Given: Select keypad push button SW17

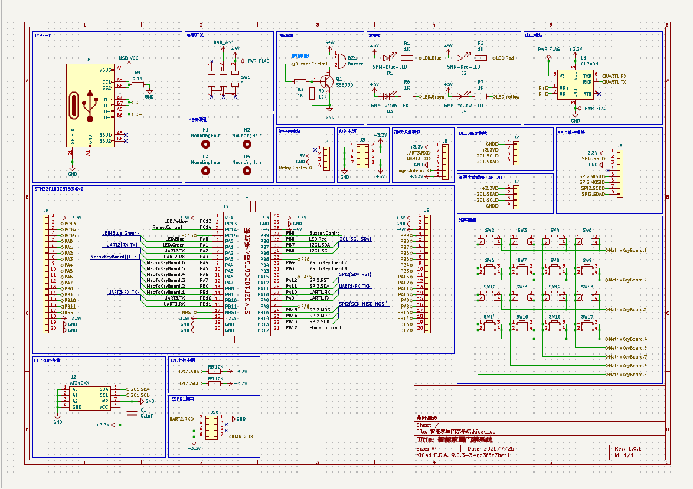Looking at the screenshot, I should [587, 326].
